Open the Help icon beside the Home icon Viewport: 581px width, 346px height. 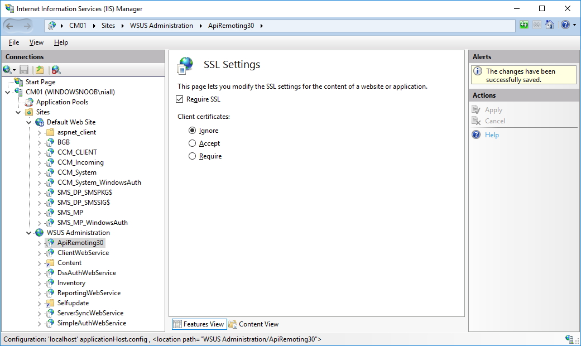tap(565, 25)
